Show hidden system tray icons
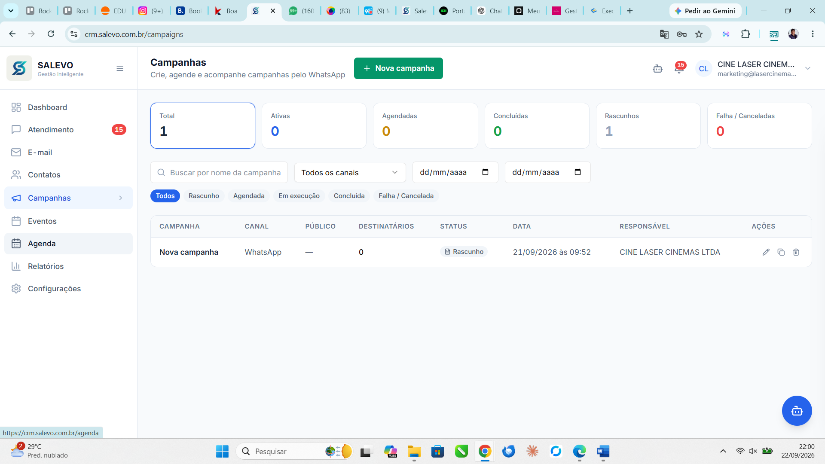The width and height of the screenshot is (825, 464). click(723, 451)
